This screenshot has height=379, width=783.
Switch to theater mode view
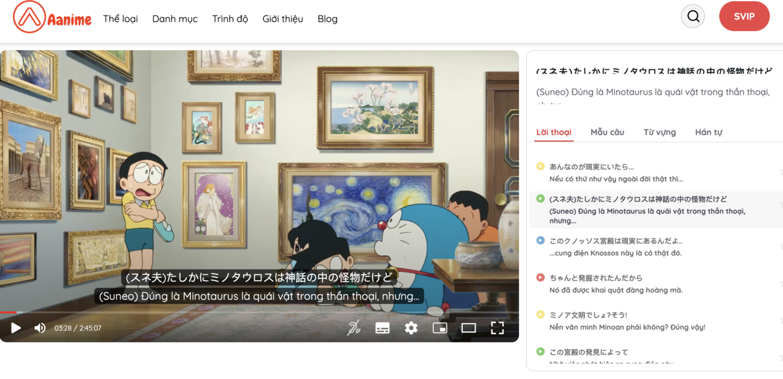tap(469, 328)
